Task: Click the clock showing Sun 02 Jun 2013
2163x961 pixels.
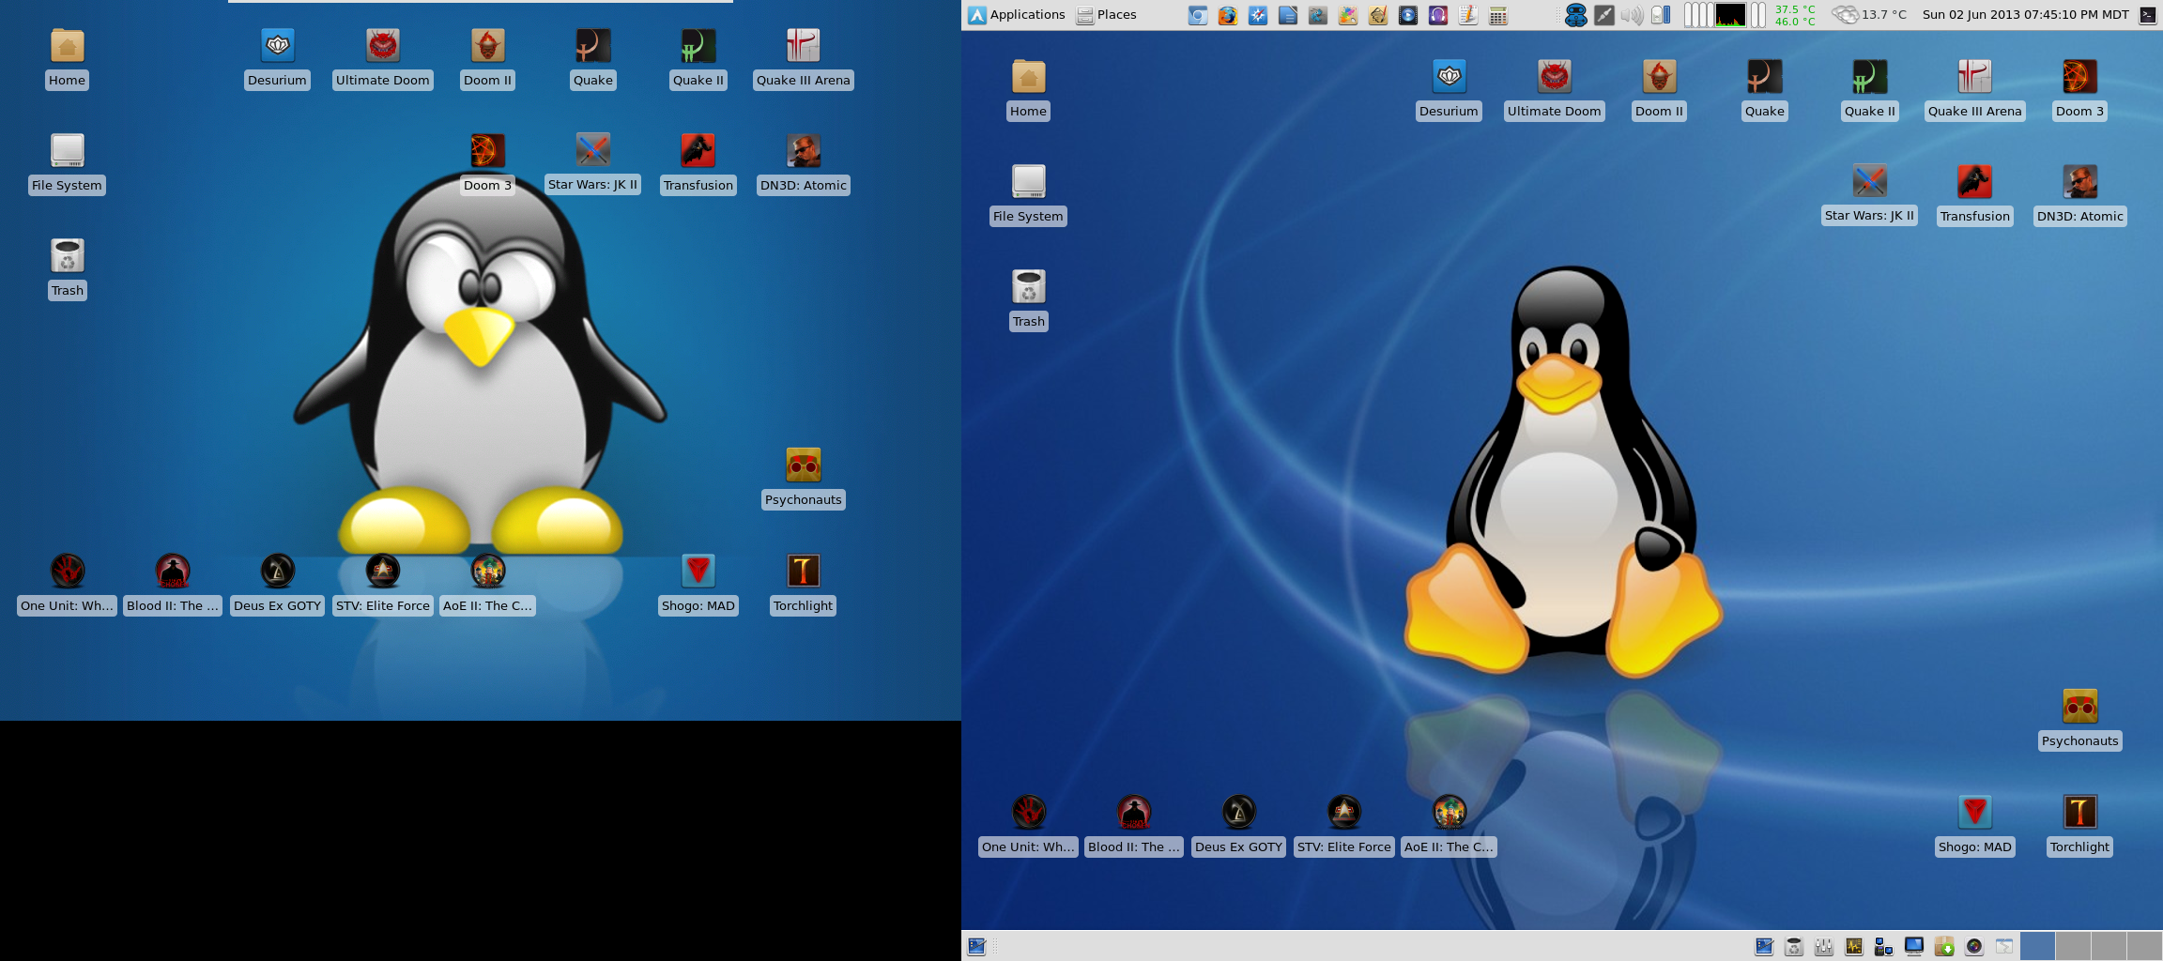Action: tap(2026, 15)
